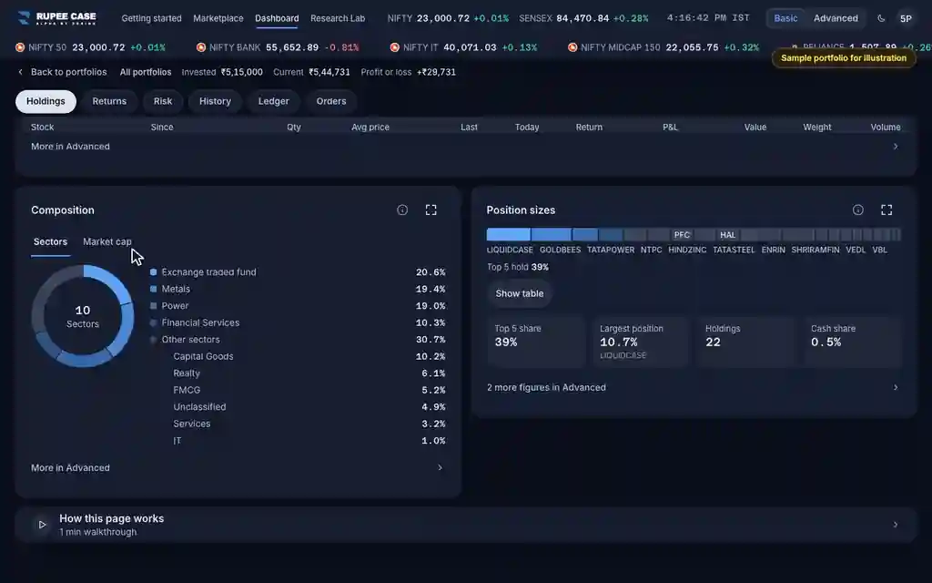The image size is (932, 583).
Task: Play the How this page works walkthrough
Action: [x=42, y=525]
